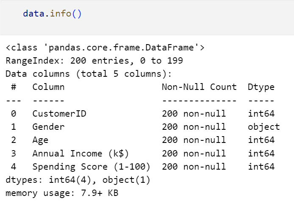
Task: Click the Age column name
Action: 40,140
